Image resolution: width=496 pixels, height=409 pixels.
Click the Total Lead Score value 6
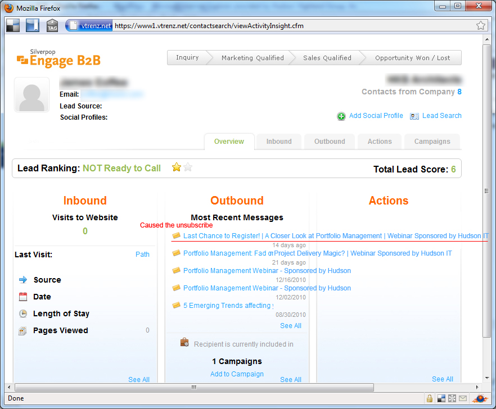(453, 169)
